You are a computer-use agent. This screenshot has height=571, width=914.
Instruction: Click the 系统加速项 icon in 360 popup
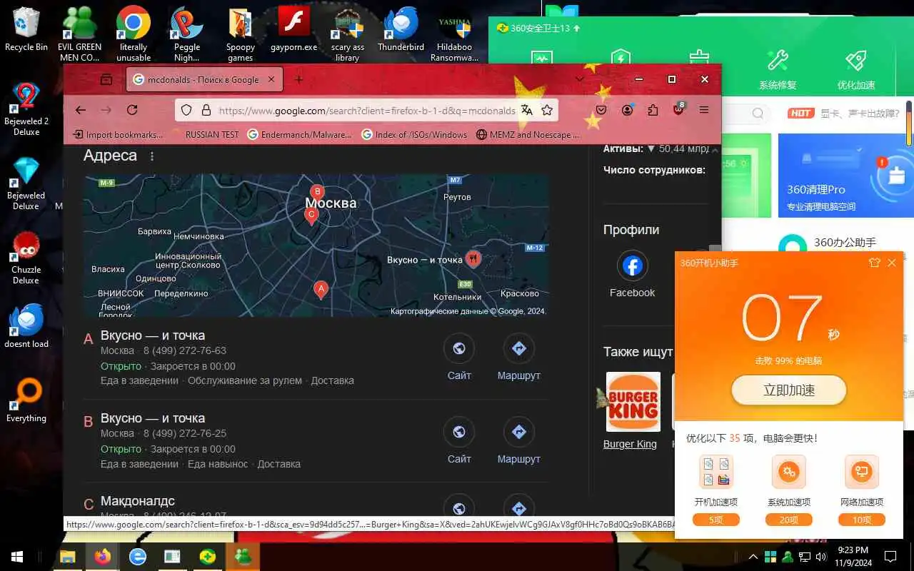(x=789, y=472)
